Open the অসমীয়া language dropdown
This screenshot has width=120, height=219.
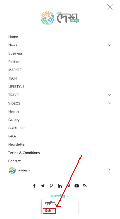coord(60,196)
